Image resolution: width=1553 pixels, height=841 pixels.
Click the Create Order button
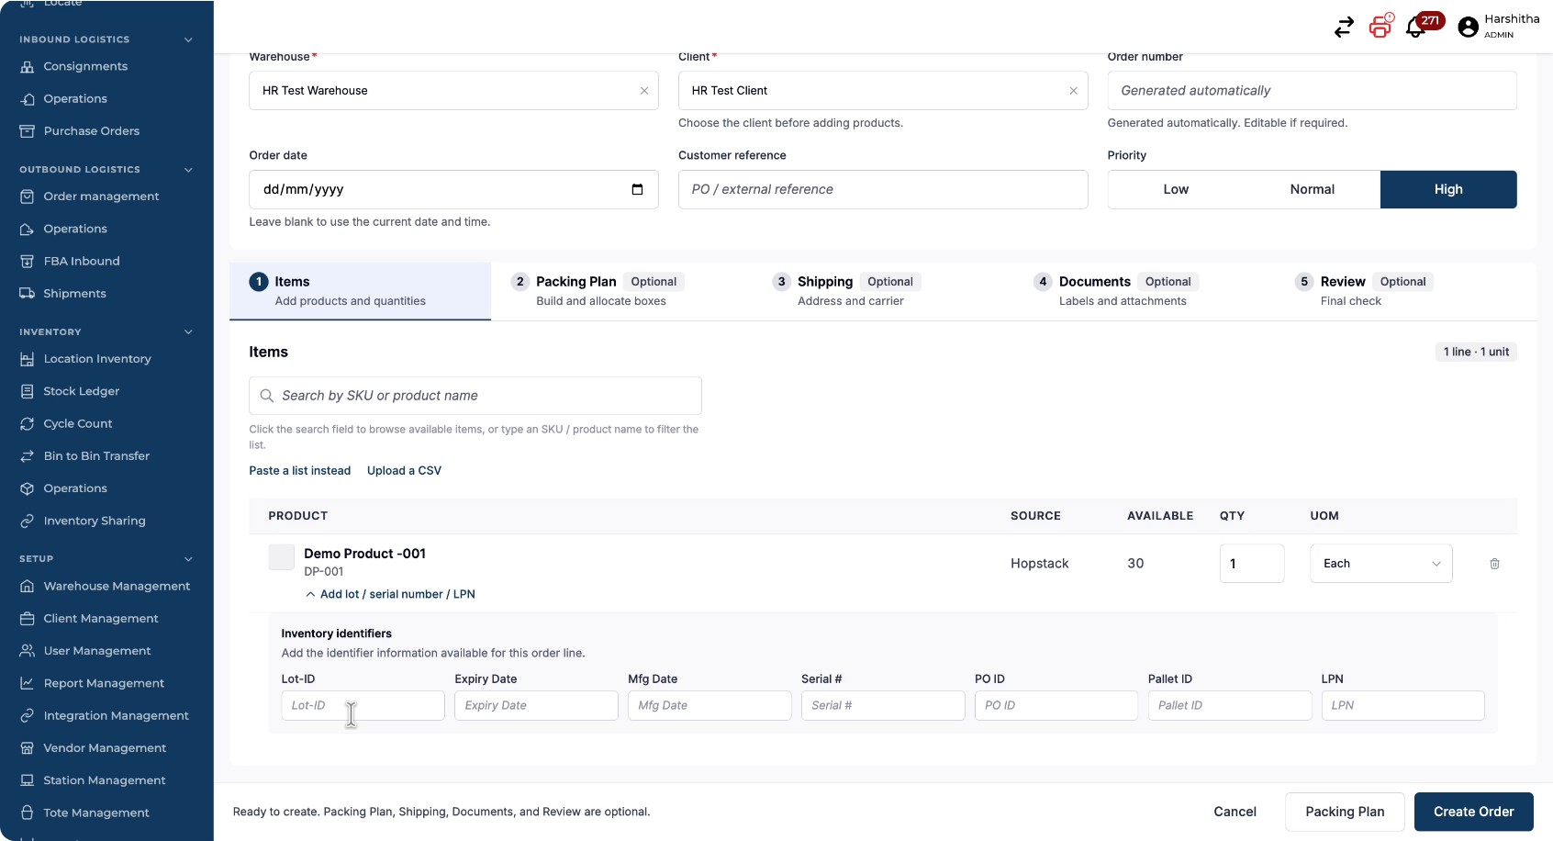[1473, 812]
